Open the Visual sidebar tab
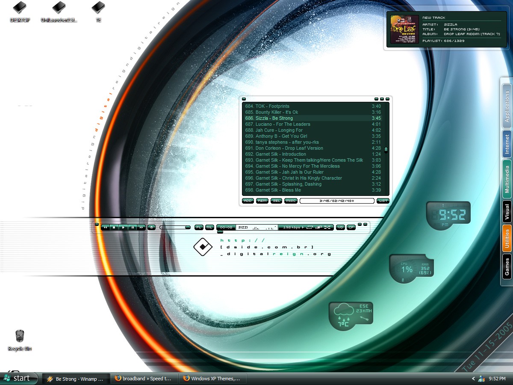 pos(507,211)
